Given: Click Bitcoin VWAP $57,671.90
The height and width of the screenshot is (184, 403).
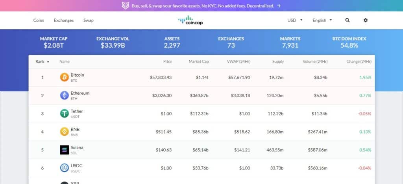Looking at the screenshot, I should (x=239, y=77).
